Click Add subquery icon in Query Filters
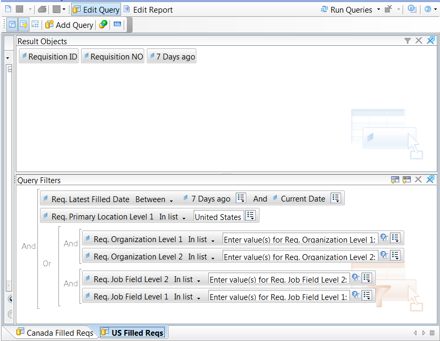The width and height of the screenshot is (440, 341). pyautogui.click(x=395, y=179)
